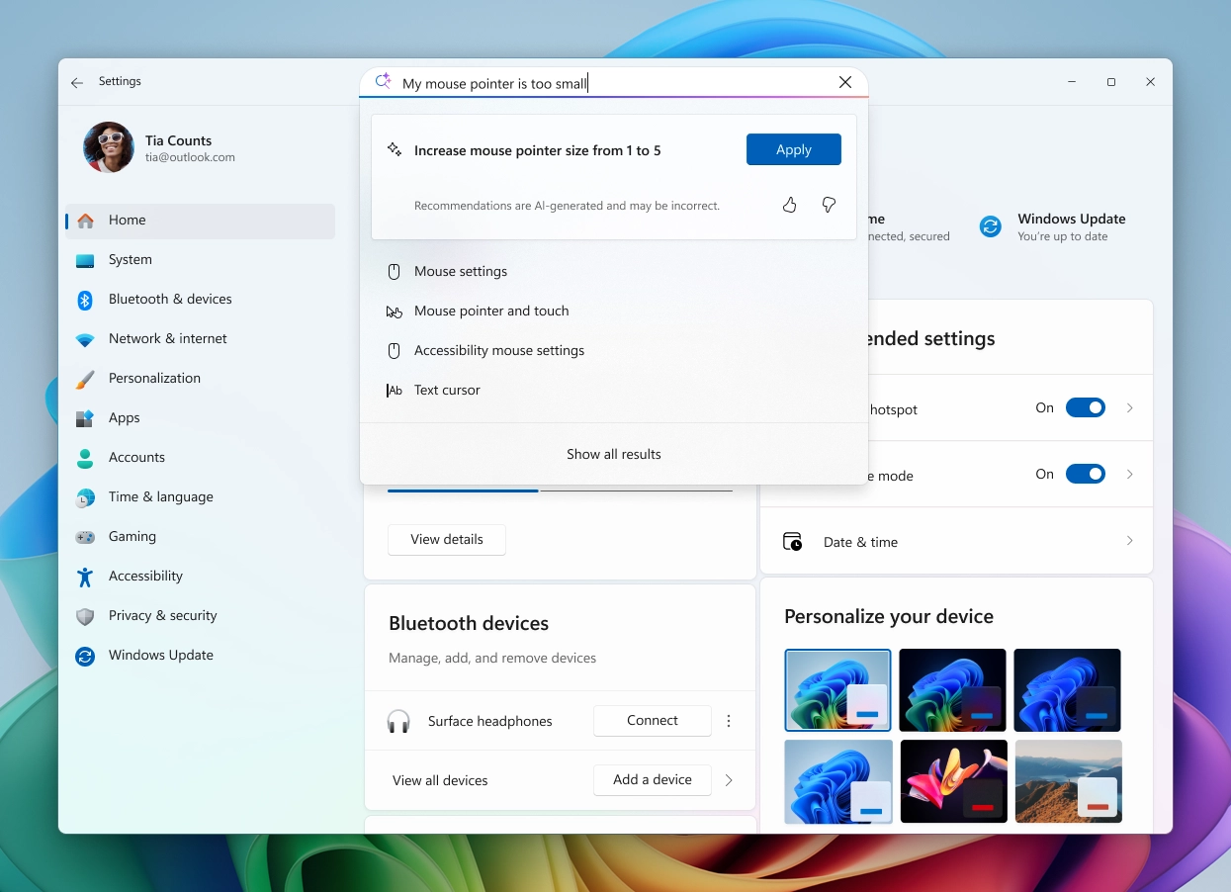The height and width of the screenshot is (892, 1231).
Task: Click the back arrow beside Settings title
Action: [77, 83]
